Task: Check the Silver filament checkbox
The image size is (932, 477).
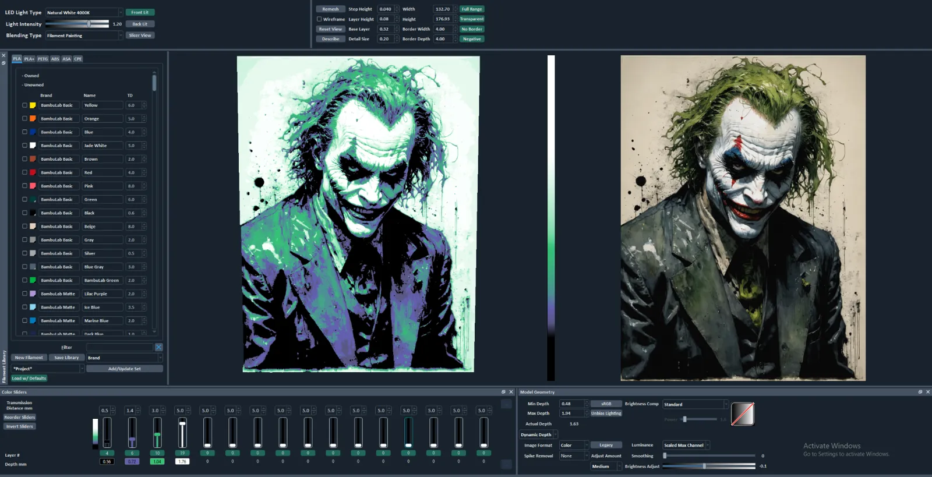Action: [24, 253]
